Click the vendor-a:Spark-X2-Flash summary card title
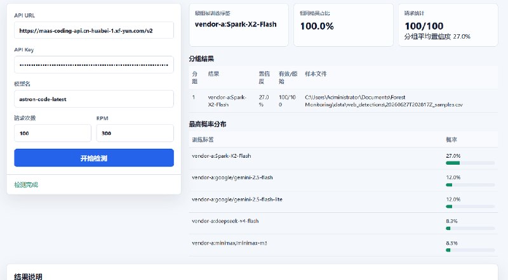 point(236,24)
